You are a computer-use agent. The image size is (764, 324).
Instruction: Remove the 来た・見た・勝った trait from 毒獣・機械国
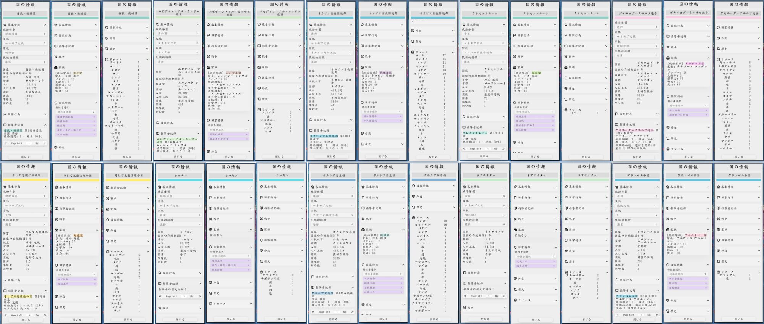(94, 130)
